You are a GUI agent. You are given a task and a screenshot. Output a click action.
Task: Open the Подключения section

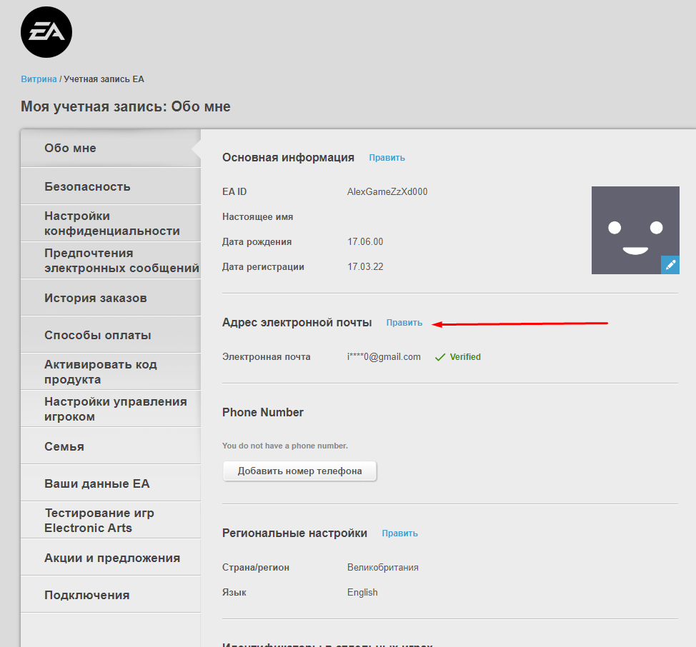[x=111, y=595]
